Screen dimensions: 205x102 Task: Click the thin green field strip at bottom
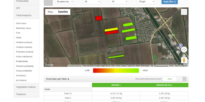[116, 57]
